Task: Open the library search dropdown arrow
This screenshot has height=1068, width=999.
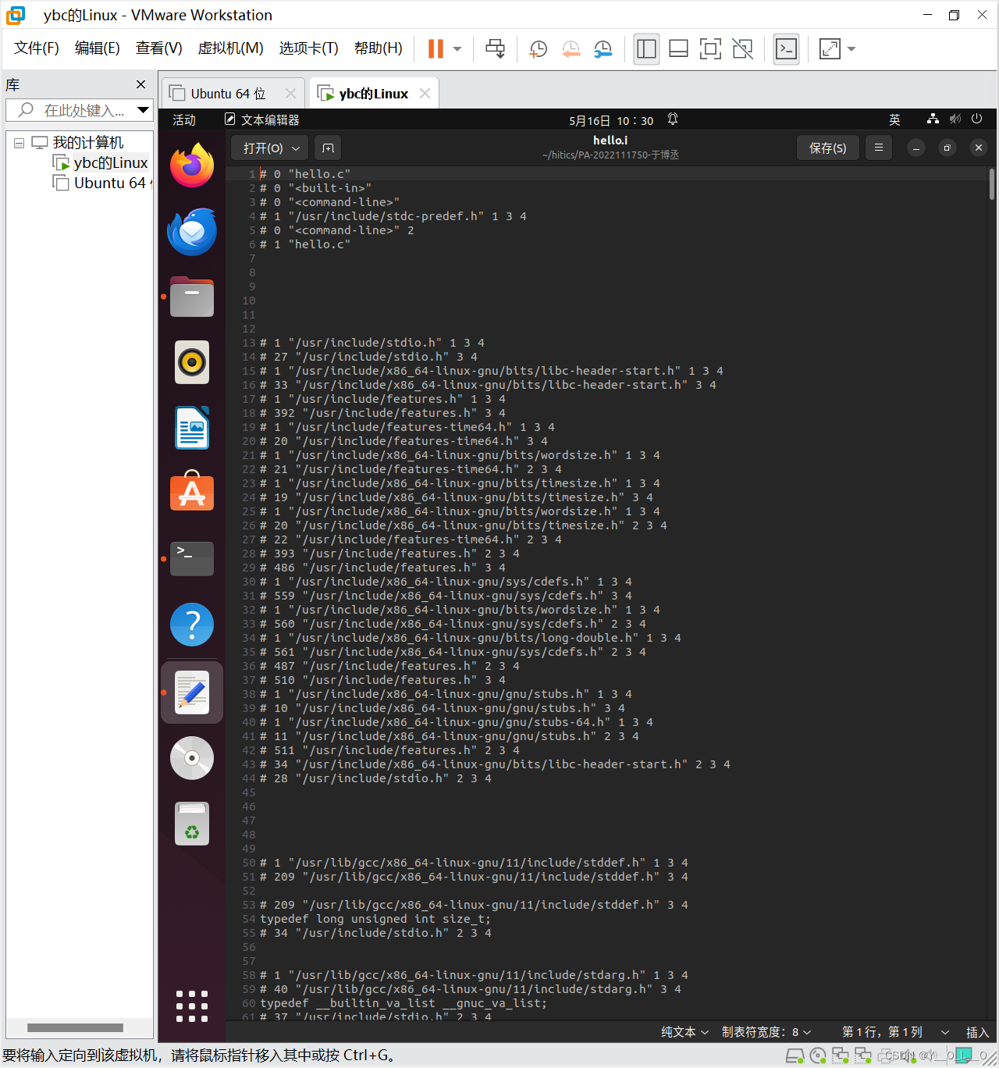Action: point(143,110)
